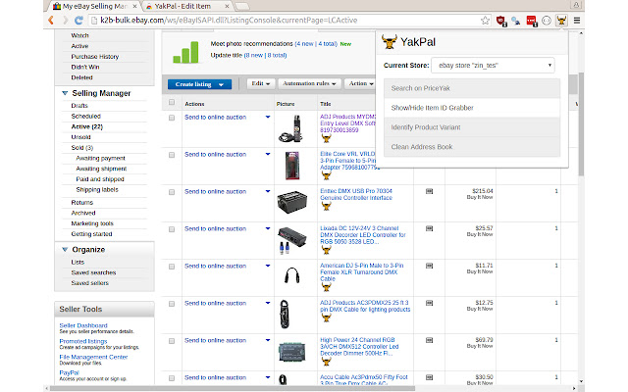
Task: Open Entec DMX USB Pro product thumbnail
Action: click(x=292, y=202)
